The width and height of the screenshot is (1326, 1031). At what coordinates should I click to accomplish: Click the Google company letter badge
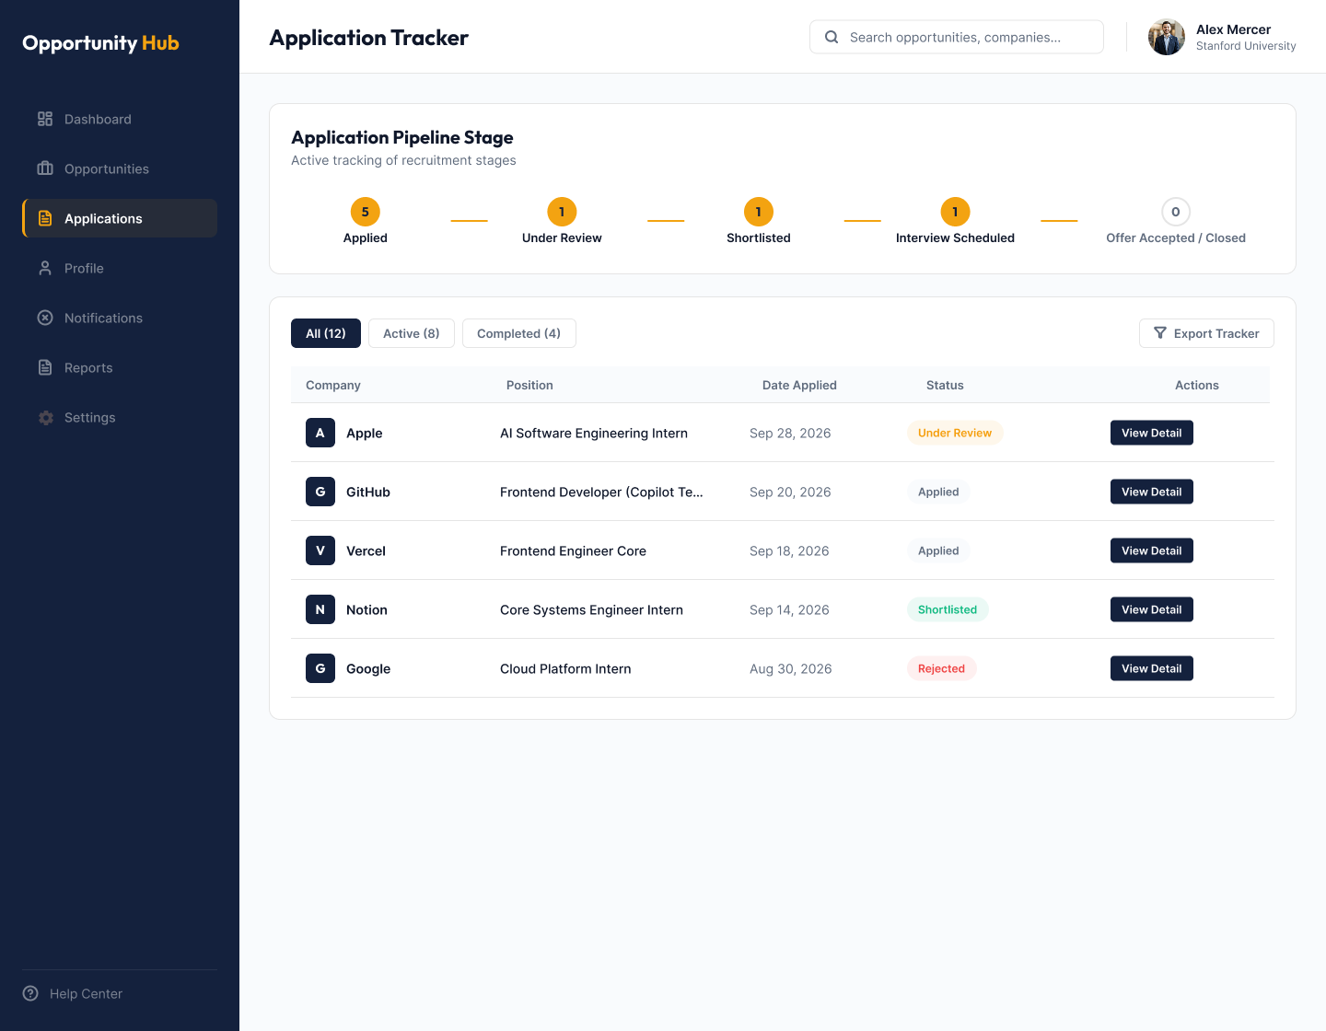[x=320, y=668]
